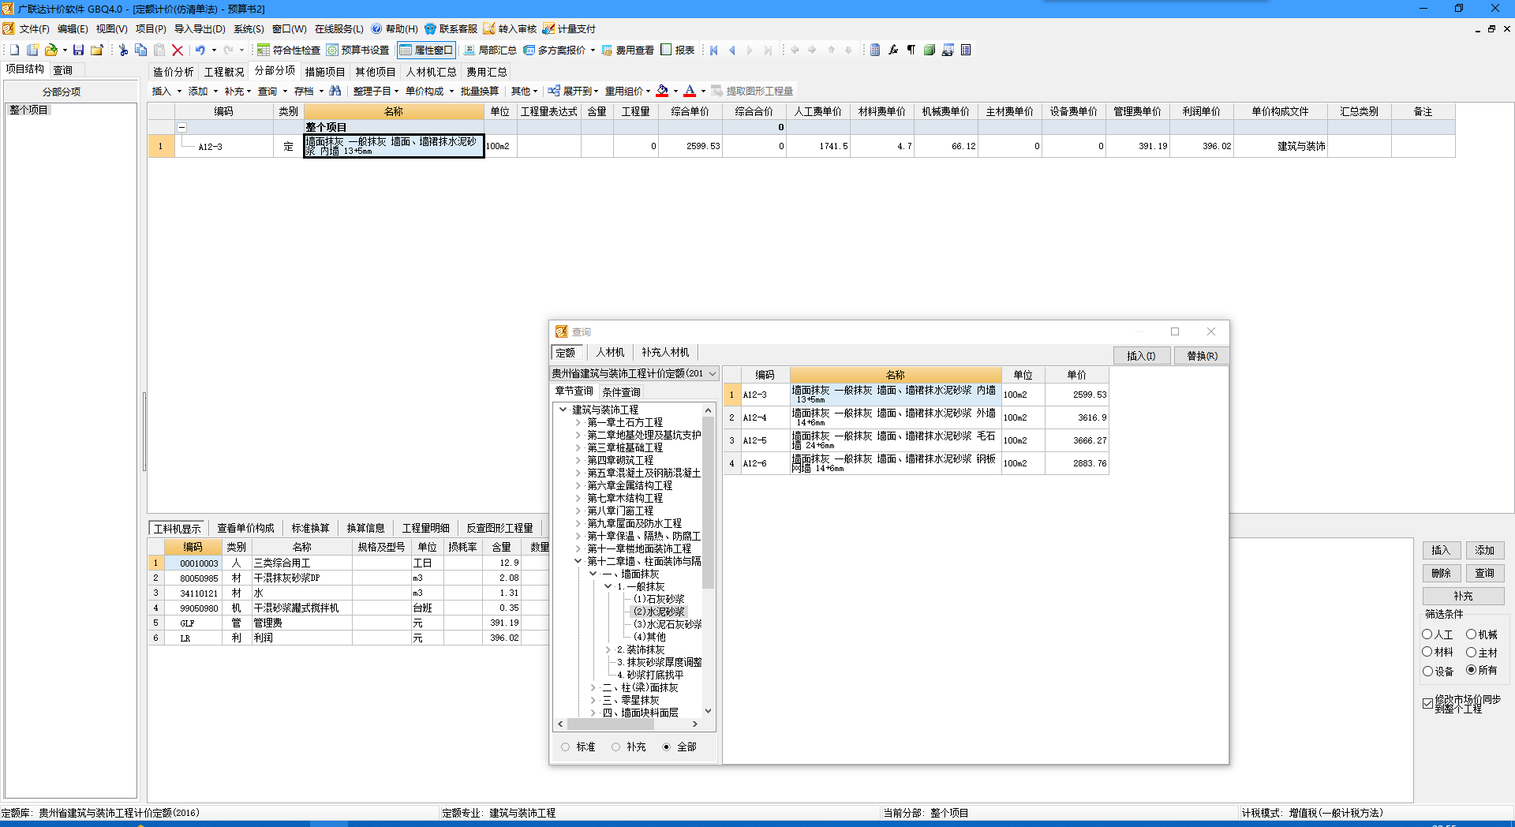Open the 项目(P) menu
Viewport: 1515px width, 827px height.
pos(151,29)
